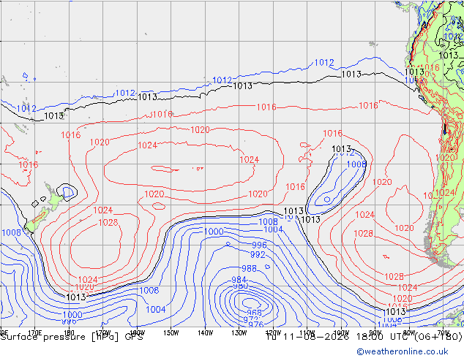Screen dimensions: 464x358
Task: Select the 140W longitude axis label
Action: (x=205, y=333)
